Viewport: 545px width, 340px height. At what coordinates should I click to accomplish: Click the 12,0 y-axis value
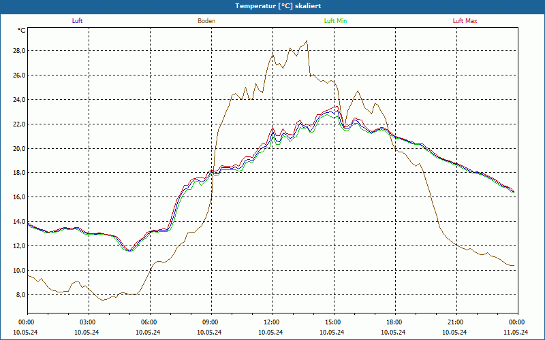coord(19,246)
